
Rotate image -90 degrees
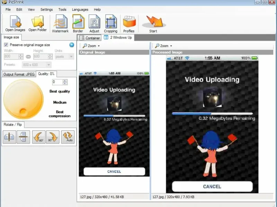(x=39, y=137)
